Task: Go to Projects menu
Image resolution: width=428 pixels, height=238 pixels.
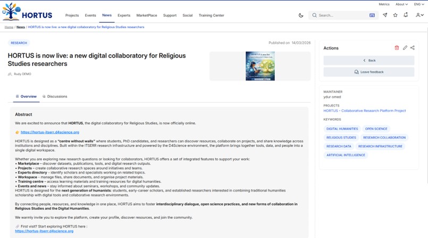Action: (72, 15)
